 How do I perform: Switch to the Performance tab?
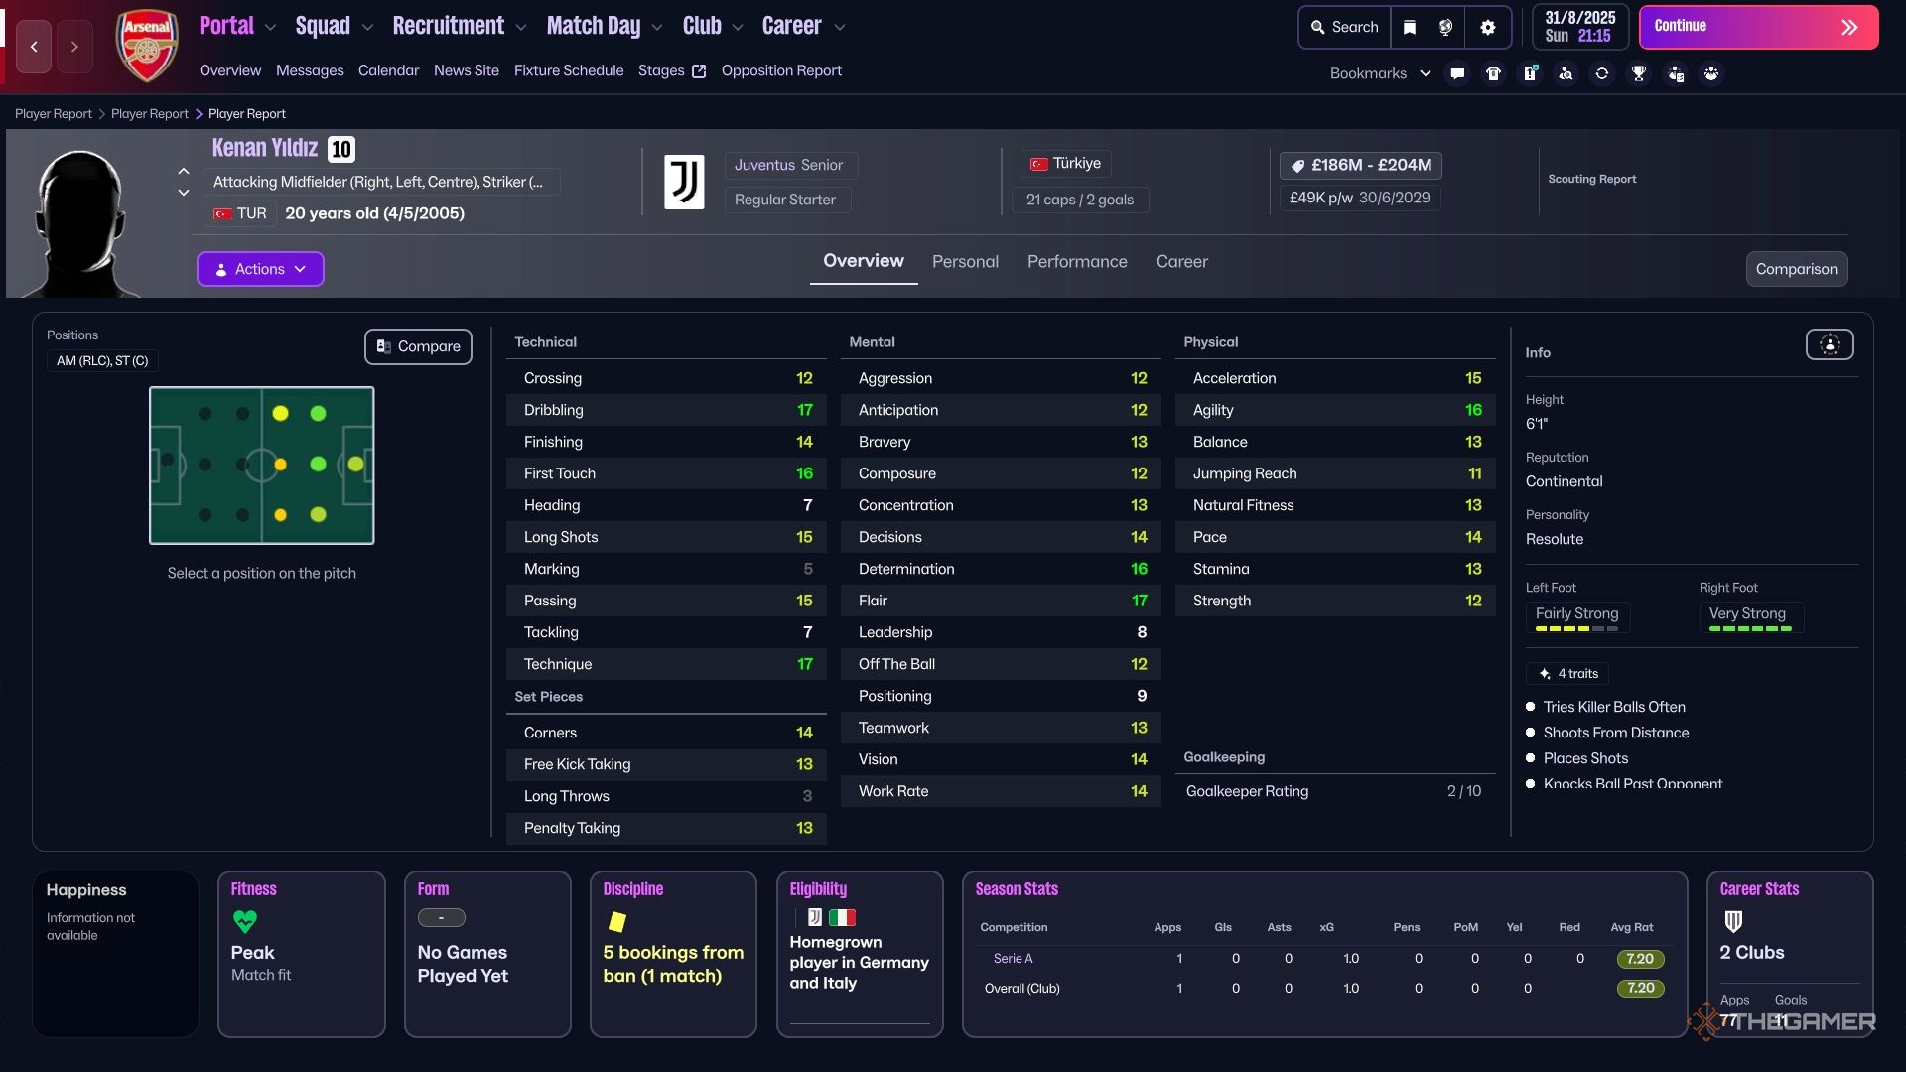[x=1076, y=261]
